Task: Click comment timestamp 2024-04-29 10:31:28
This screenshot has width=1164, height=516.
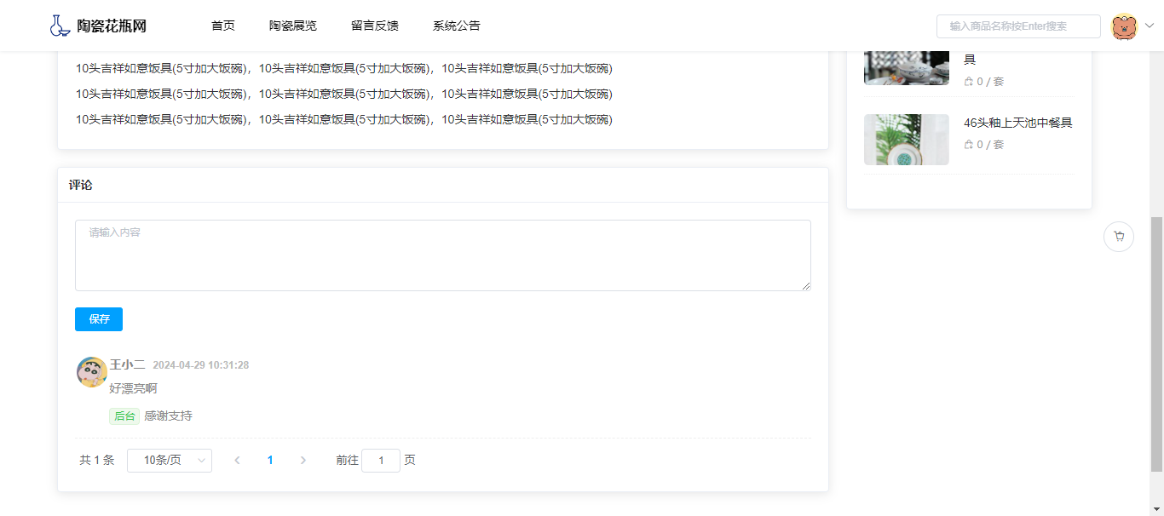Action: [x=201, y=365]
